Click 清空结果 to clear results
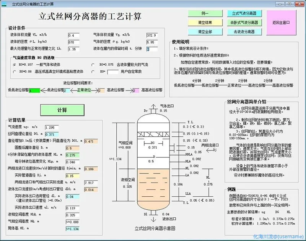 (x=205, y=23)
